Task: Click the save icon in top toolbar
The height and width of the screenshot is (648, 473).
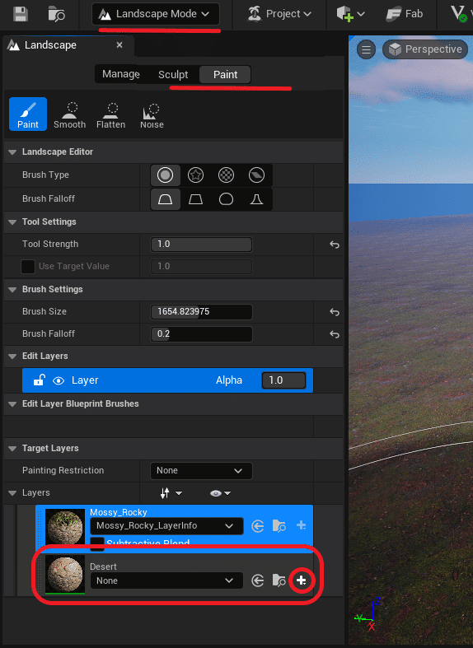Action: [x=21, y=14]
